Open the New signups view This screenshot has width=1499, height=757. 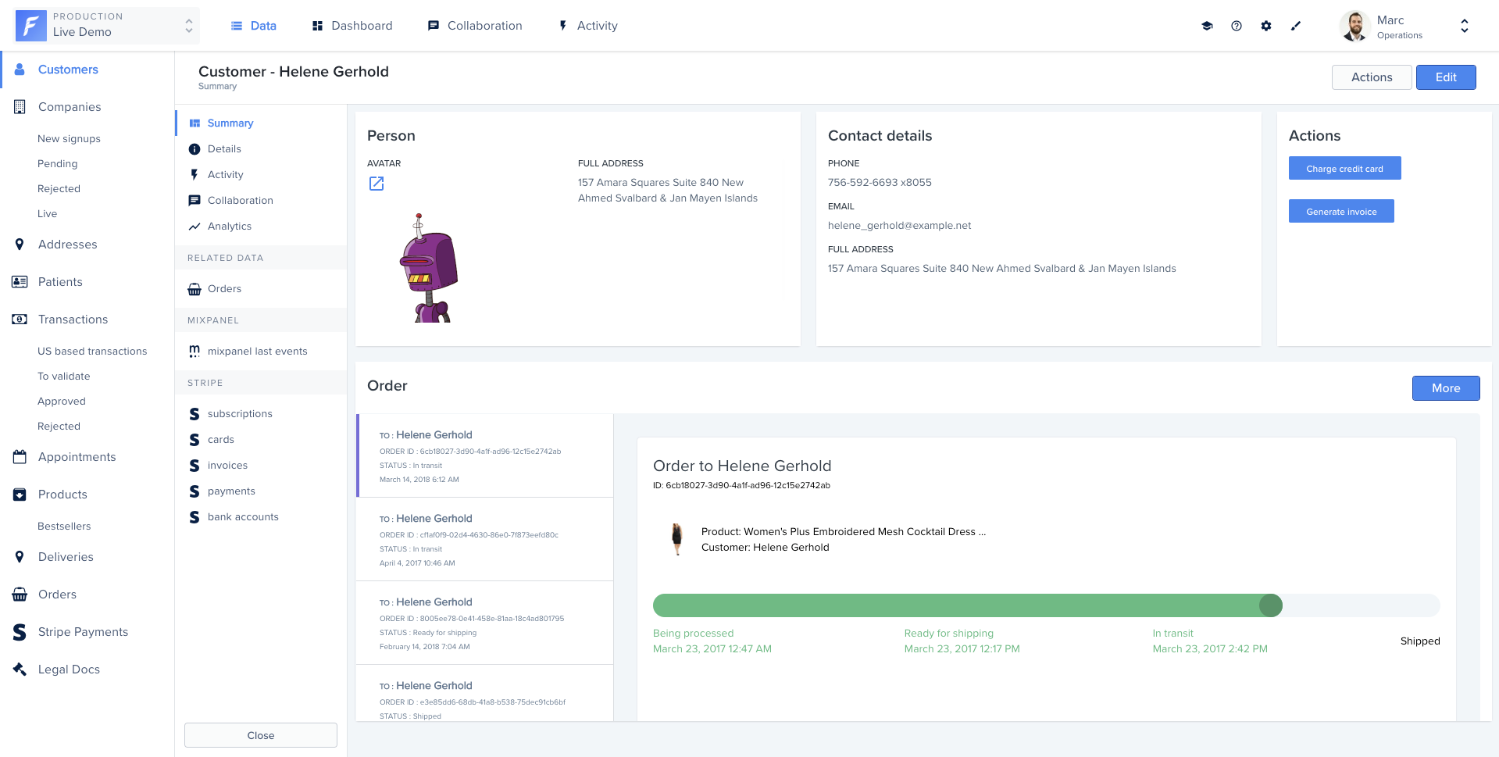[69, 139]
